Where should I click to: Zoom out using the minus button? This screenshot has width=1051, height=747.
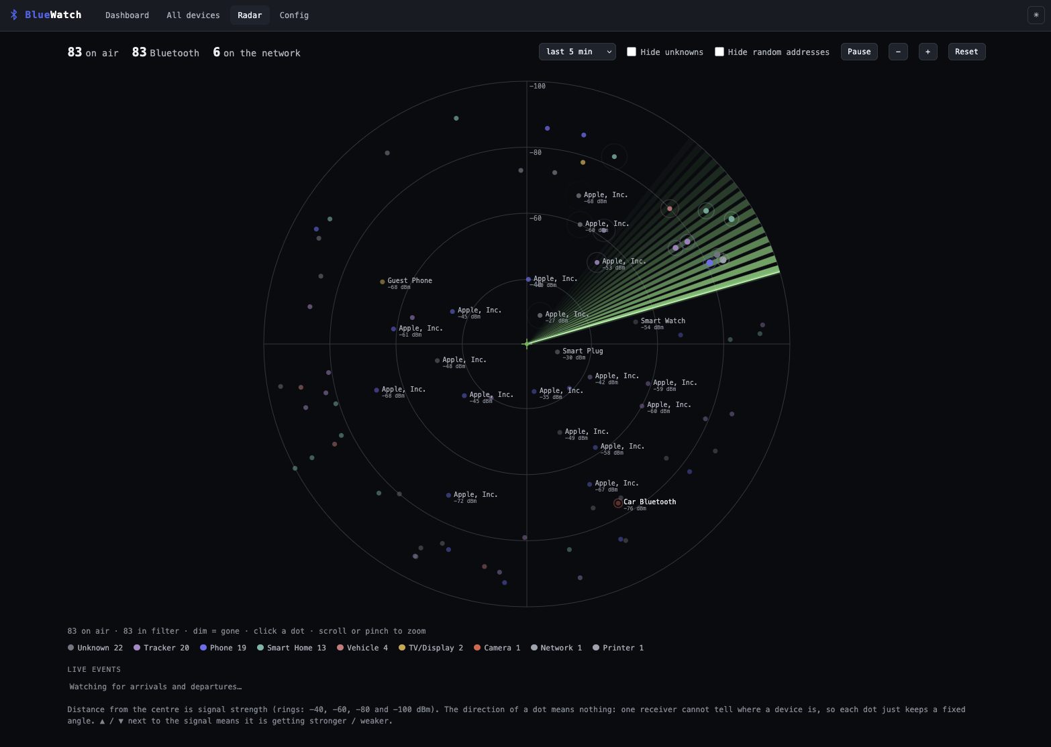pos(898,52)
